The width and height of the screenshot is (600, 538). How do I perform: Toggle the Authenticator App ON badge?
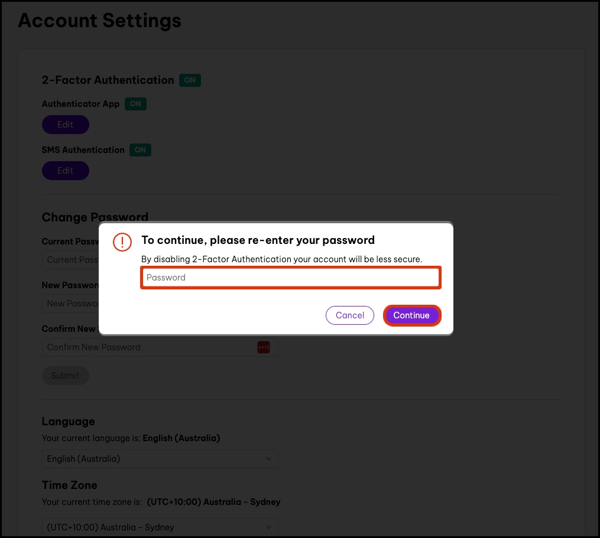tap(135, 104)
